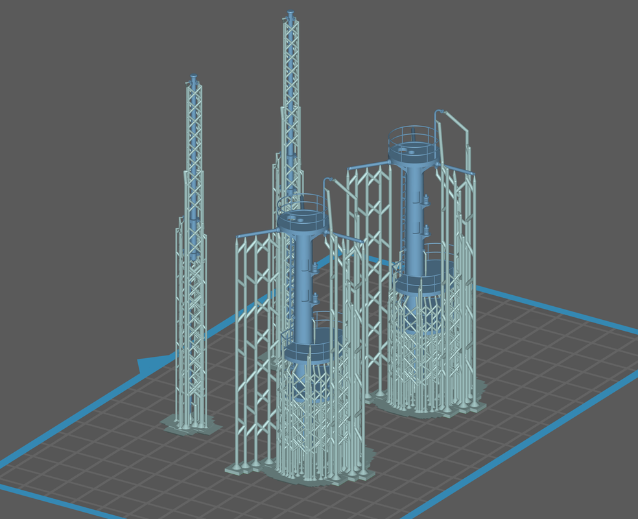This screenshot has width=638, height=519.
Task: Select the front column tower's blue shaft
Action: (303, 289)
